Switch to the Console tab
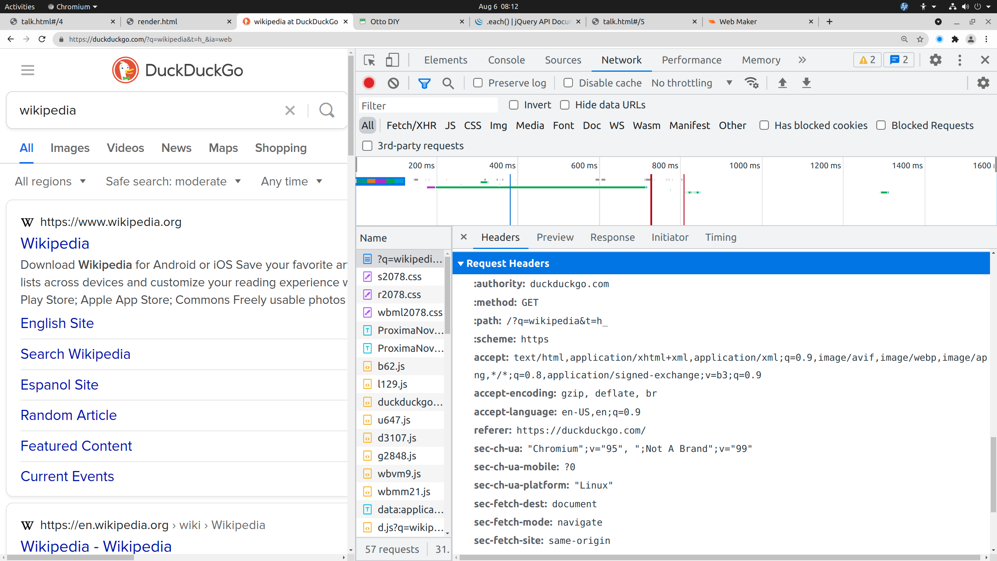This screenshot has height=561, width=997. [506, 60]
